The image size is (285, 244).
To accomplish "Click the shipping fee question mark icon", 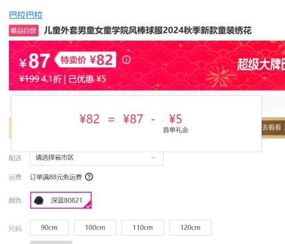I will pos(89,177).
